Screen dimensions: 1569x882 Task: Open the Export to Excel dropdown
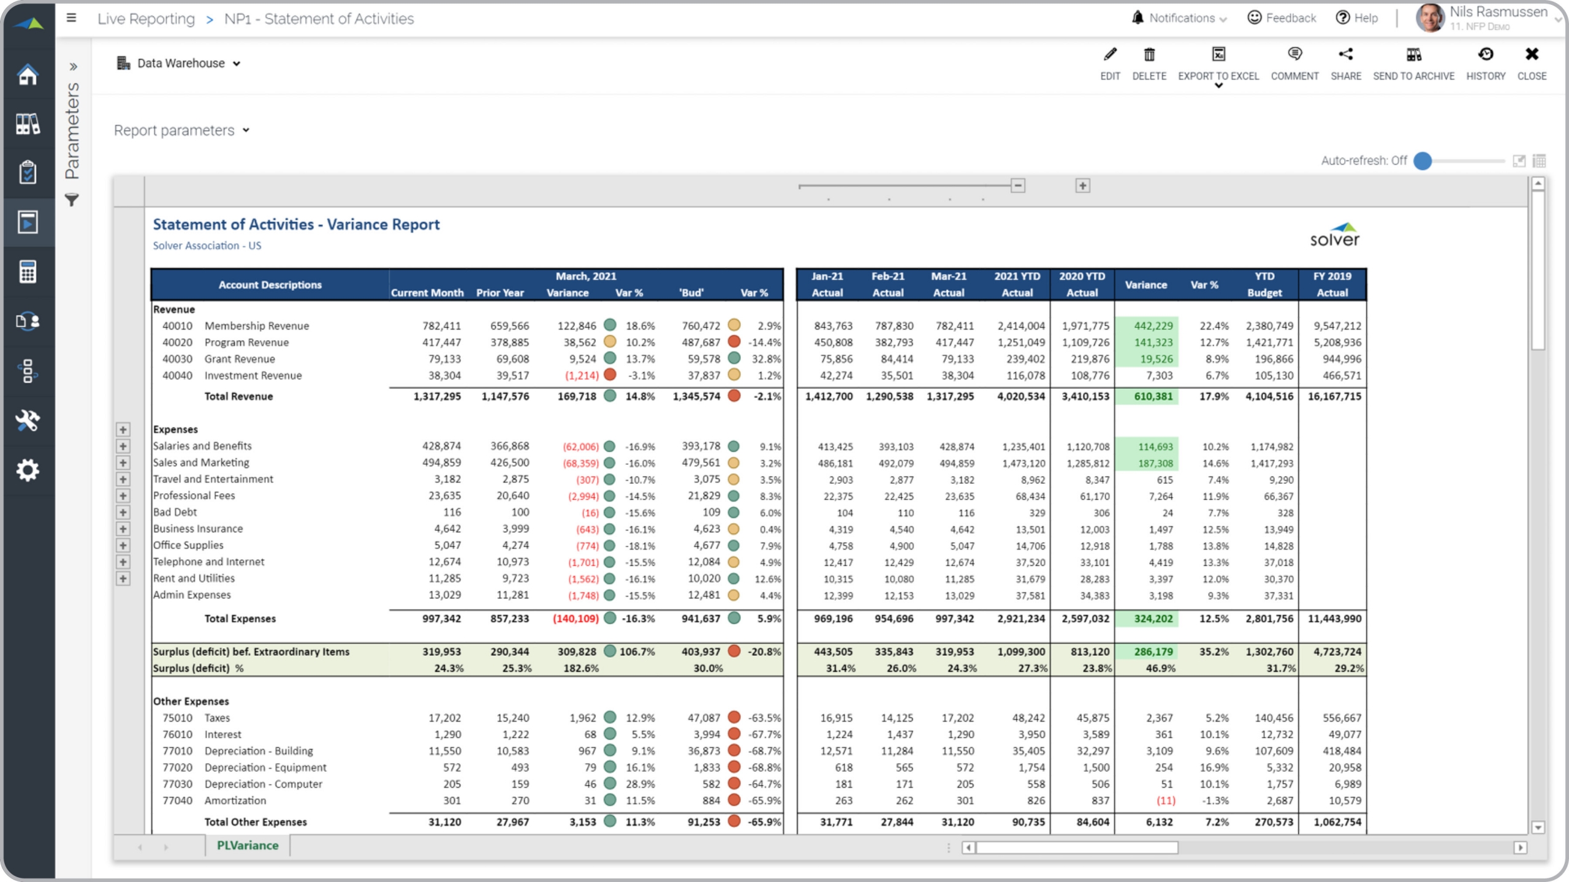coord(1218,86)
